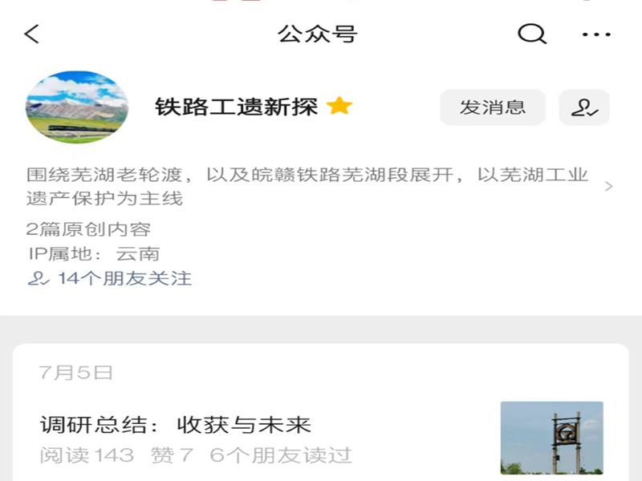Click the account name 铁路工遗新探
The width and height of the screenshot is (642, 481).
[236, 107]
